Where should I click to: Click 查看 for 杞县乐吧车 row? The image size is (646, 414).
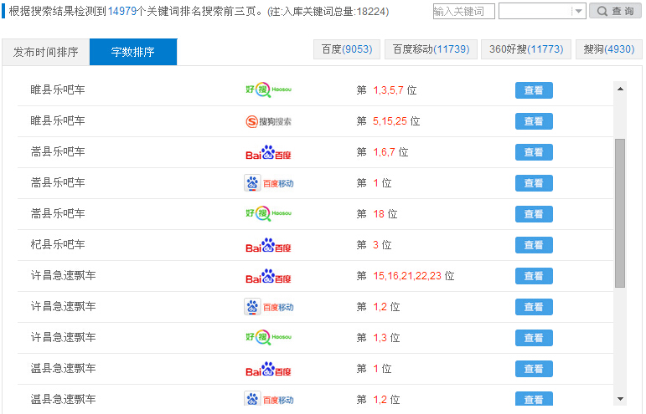pyautogui.click(x=534, y=245)
